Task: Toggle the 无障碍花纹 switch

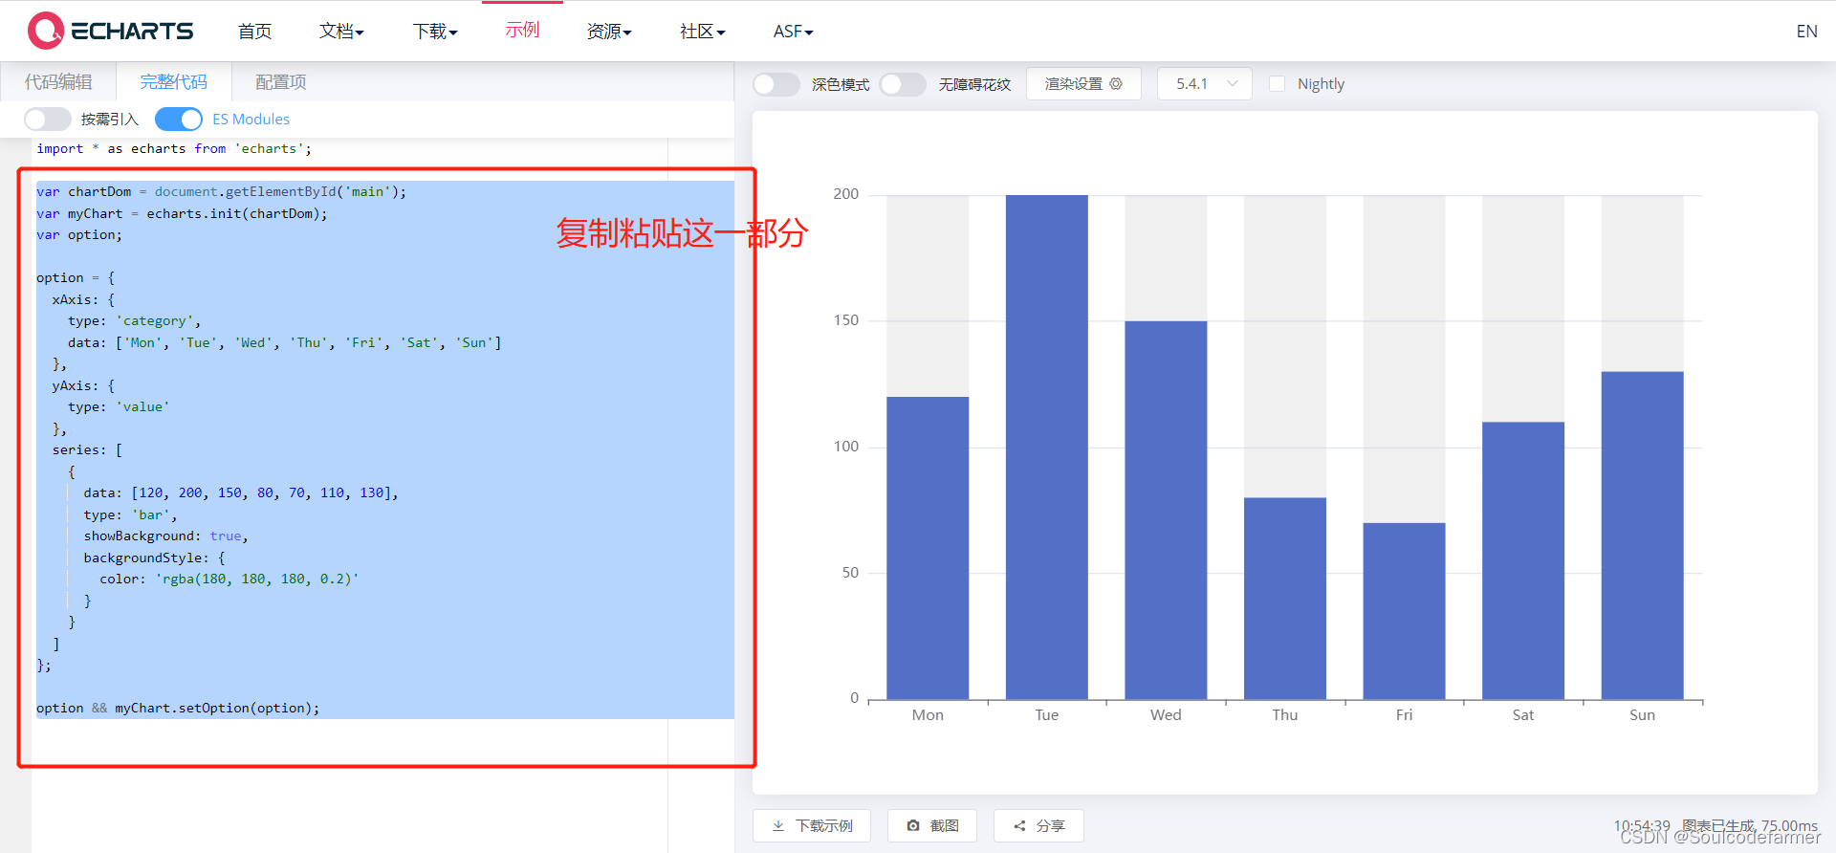Action: [903, 84]
